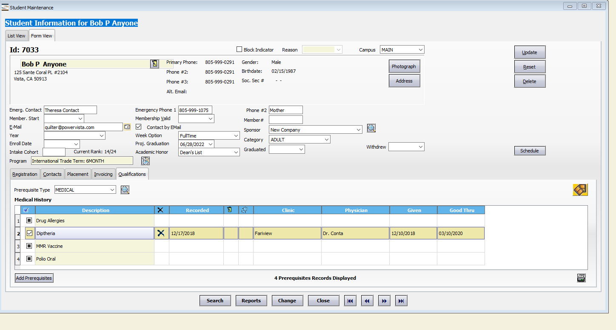Open lookup icon next to Prerequisite Type
Image resolution: width=616 pixels, height=330 pixels.
125,190
